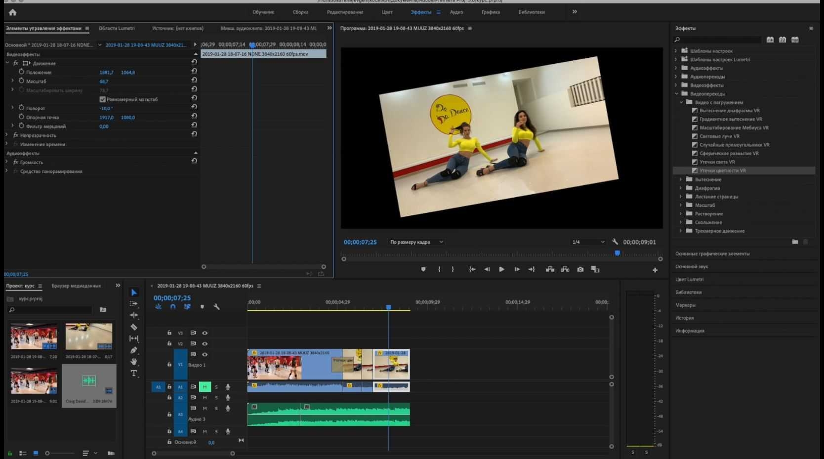824x459 pixels.
Task: Open the playback resolution 1/4 dropdown
Action: pos(588,242)
